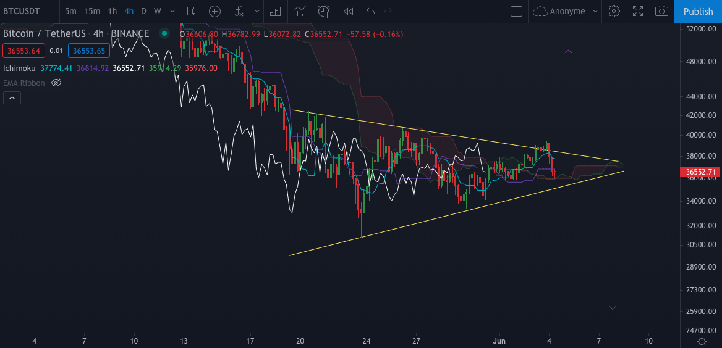Screen dimensions: 722x348
Task: Click the red sell price 36553.64
Action: [24, 51]
